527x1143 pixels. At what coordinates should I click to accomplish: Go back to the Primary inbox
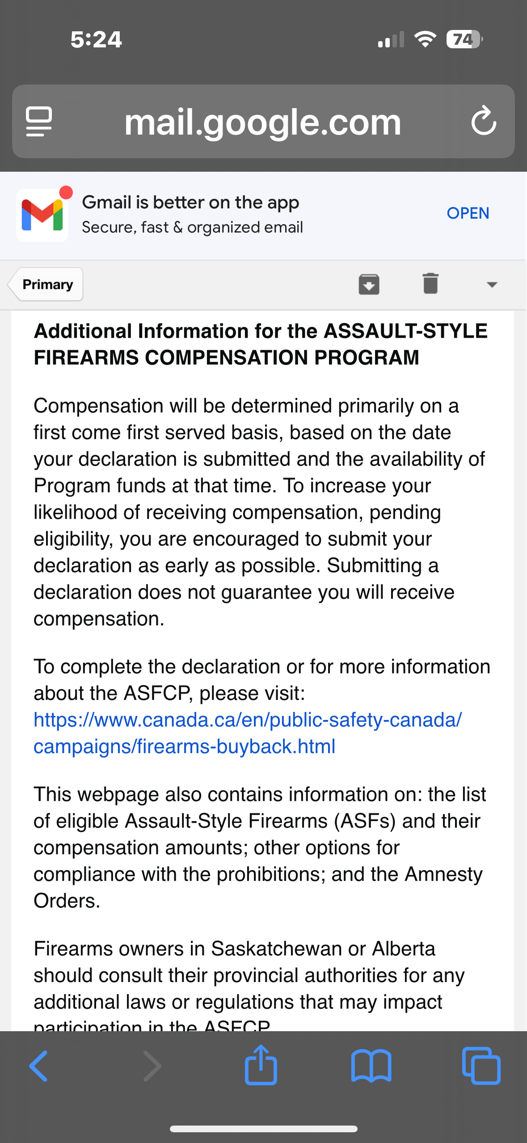(x=46, y=284)
